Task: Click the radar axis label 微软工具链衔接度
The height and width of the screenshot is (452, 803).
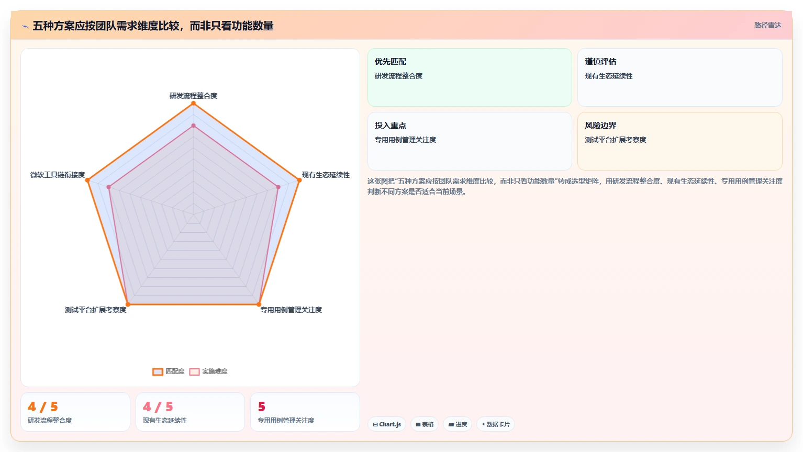Action: click(58, 175)
